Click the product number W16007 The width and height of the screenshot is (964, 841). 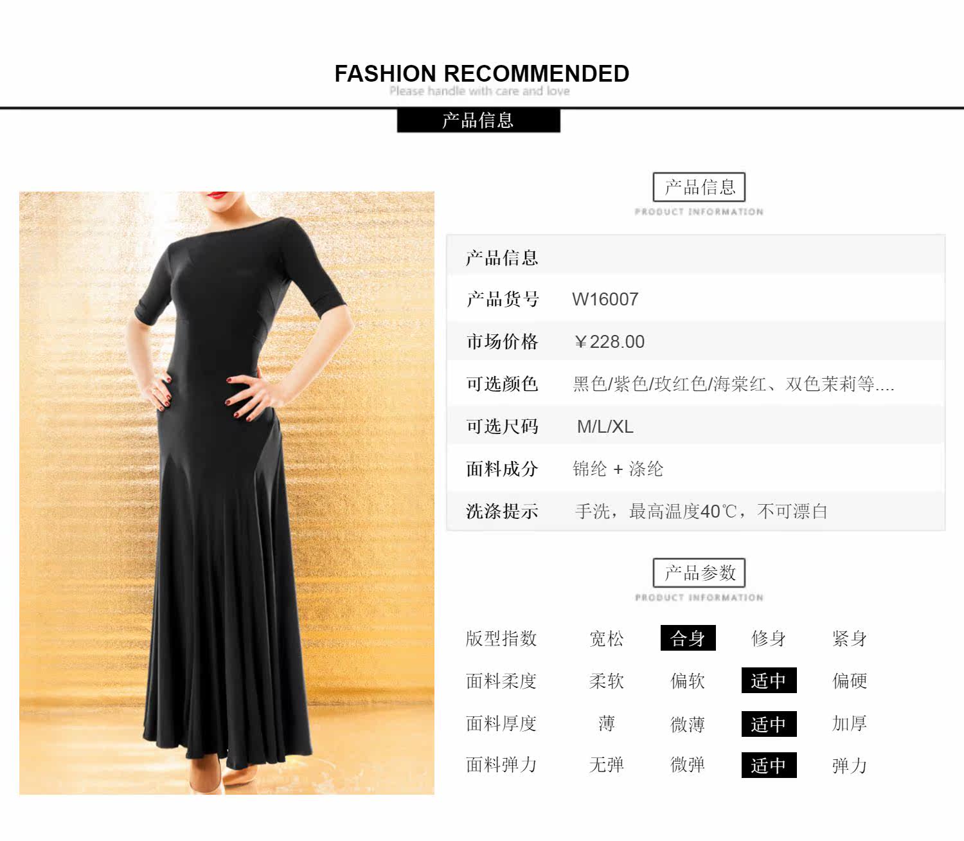(605, 299)
